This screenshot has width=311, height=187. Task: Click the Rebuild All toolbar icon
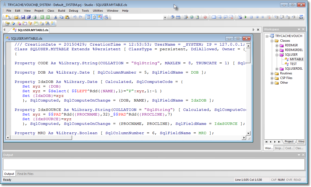click(x=178, y=17)
